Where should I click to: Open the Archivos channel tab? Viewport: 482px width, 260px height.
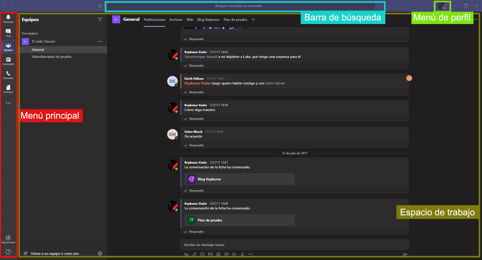tap(176, 20)
